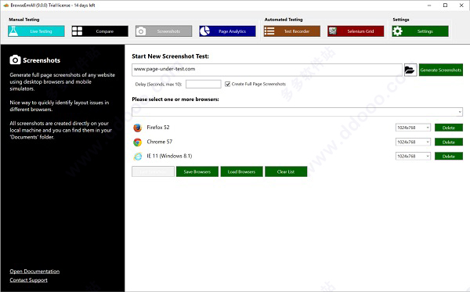Click the Generate Screenshots button
Image resolution: width=470 pixels, height=292 pixels.
point(440,70)
